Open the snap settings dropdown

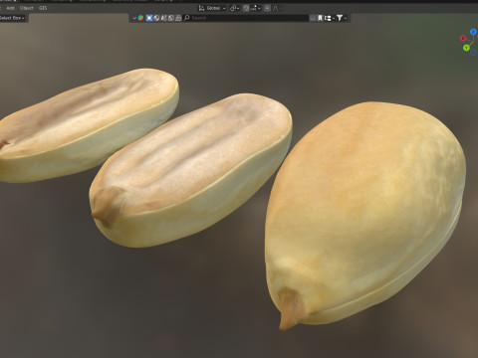[255, 8]
